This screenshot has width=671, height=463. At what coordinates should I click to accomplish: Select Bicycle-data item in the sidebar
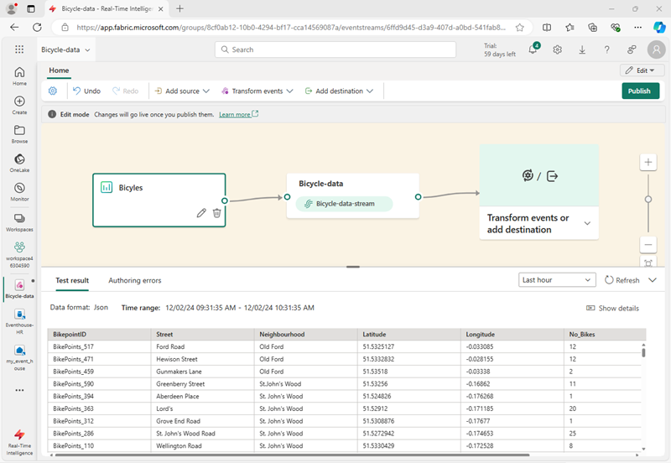point(19,289)
